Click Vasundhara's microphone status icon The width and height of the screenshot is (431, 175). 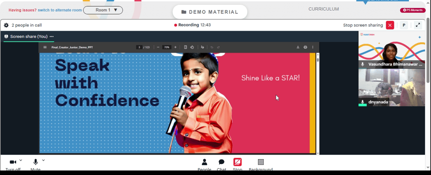pos(362,64)
